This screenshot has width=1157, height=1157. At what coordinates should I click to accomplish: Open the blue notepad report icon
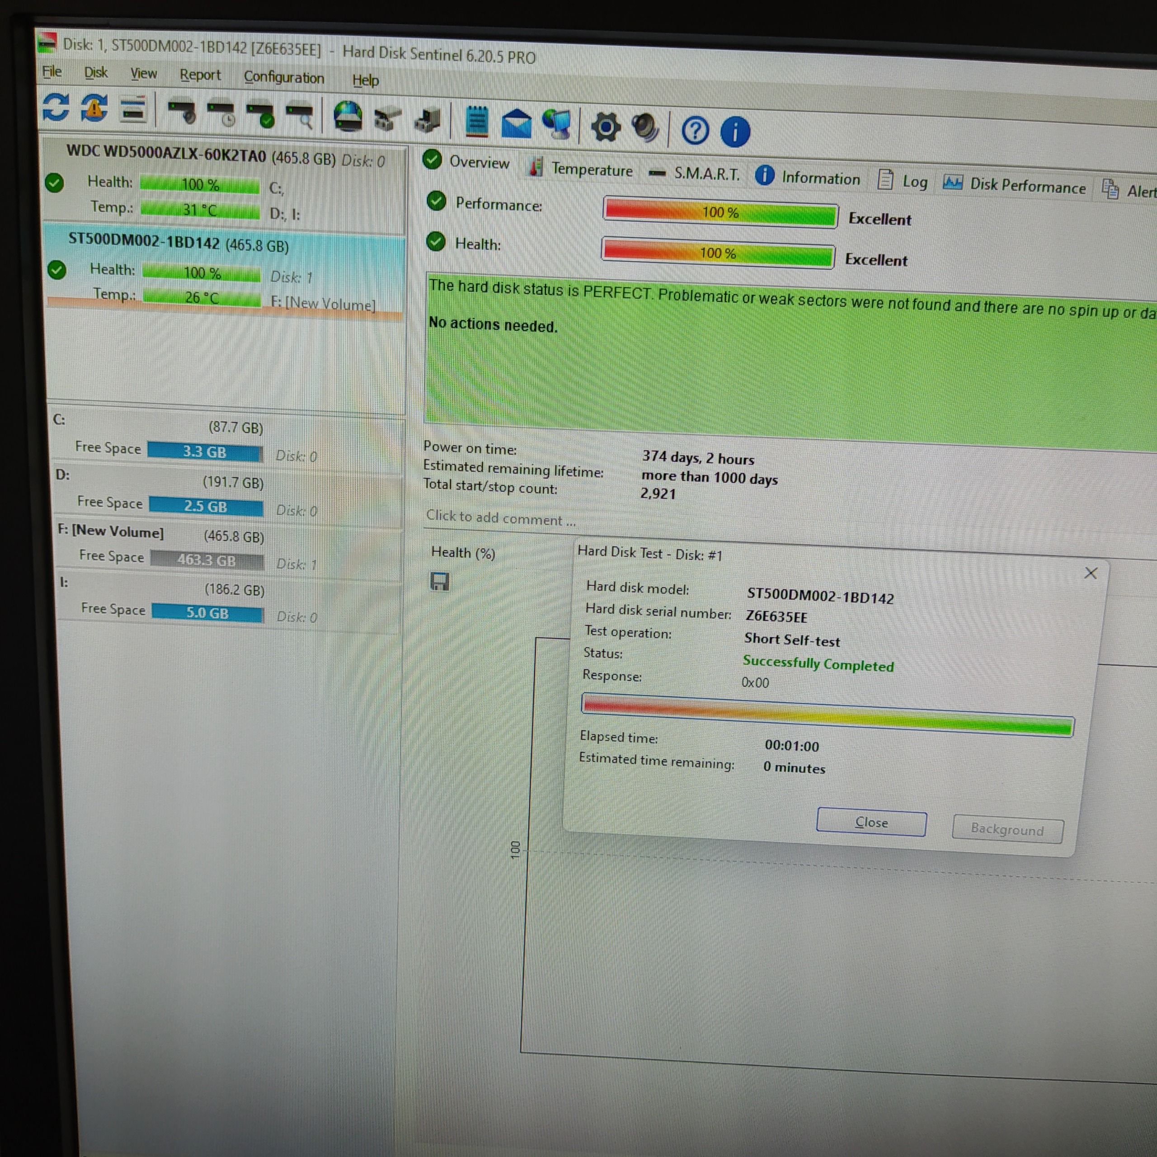pos(477,122)
